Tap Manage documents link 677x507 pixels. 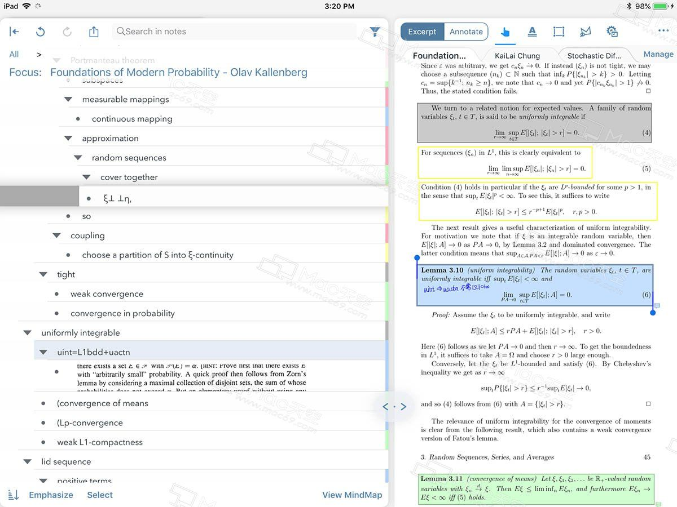pyautogui.click(x=658, y=54)
